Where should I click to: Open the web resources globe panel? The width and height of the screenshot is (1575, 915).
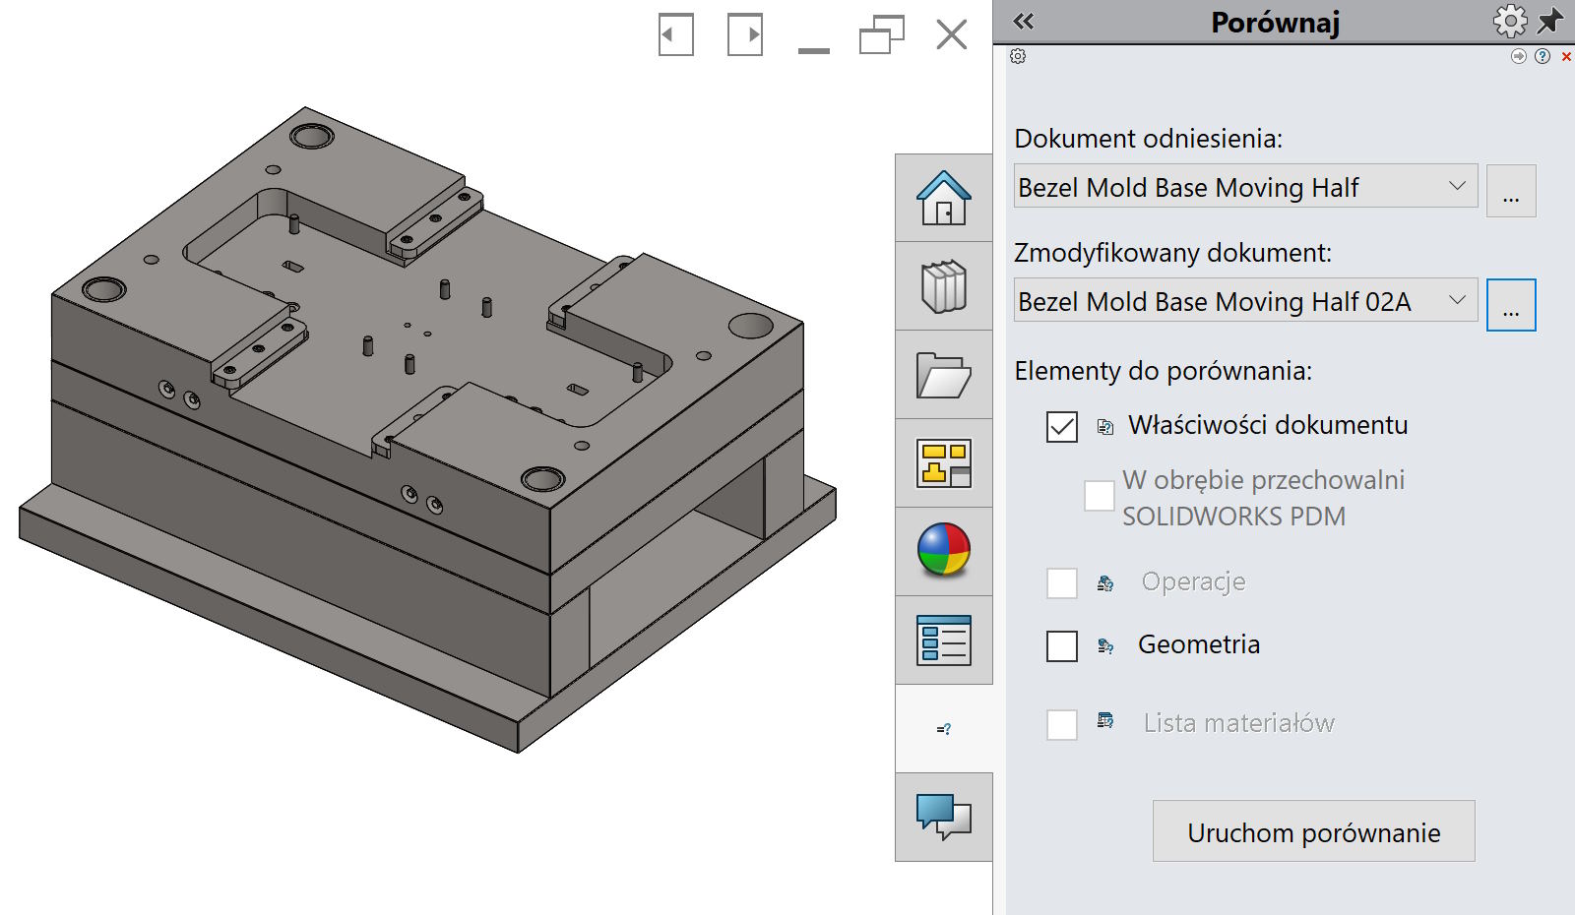[x=943, y=551]
